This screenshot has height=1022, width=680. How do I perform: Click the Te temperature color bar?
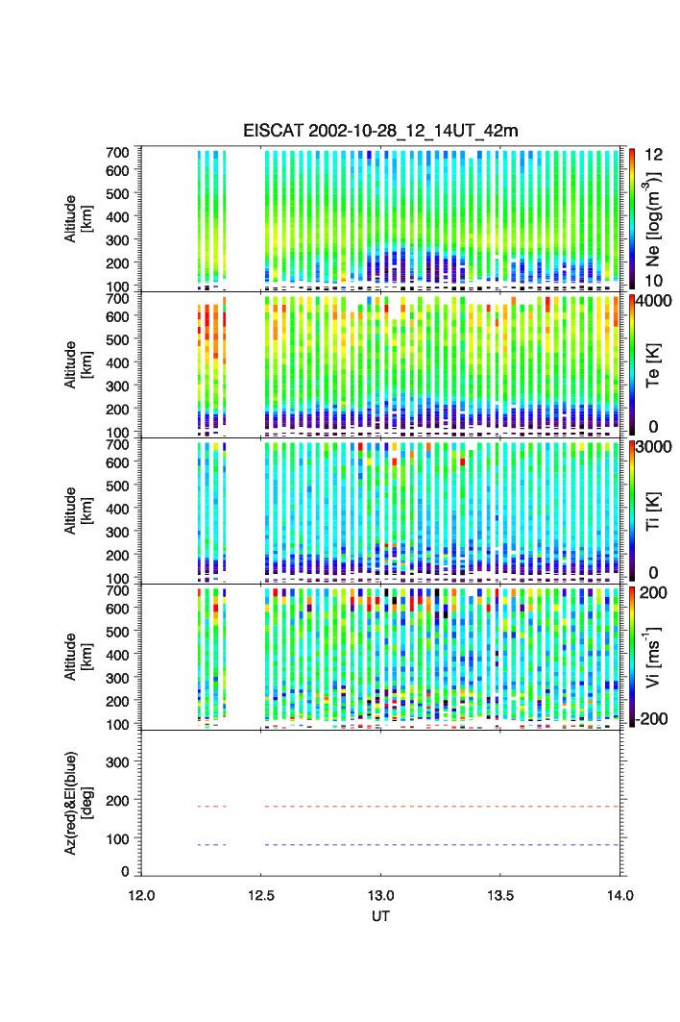[x=631, y=364]
